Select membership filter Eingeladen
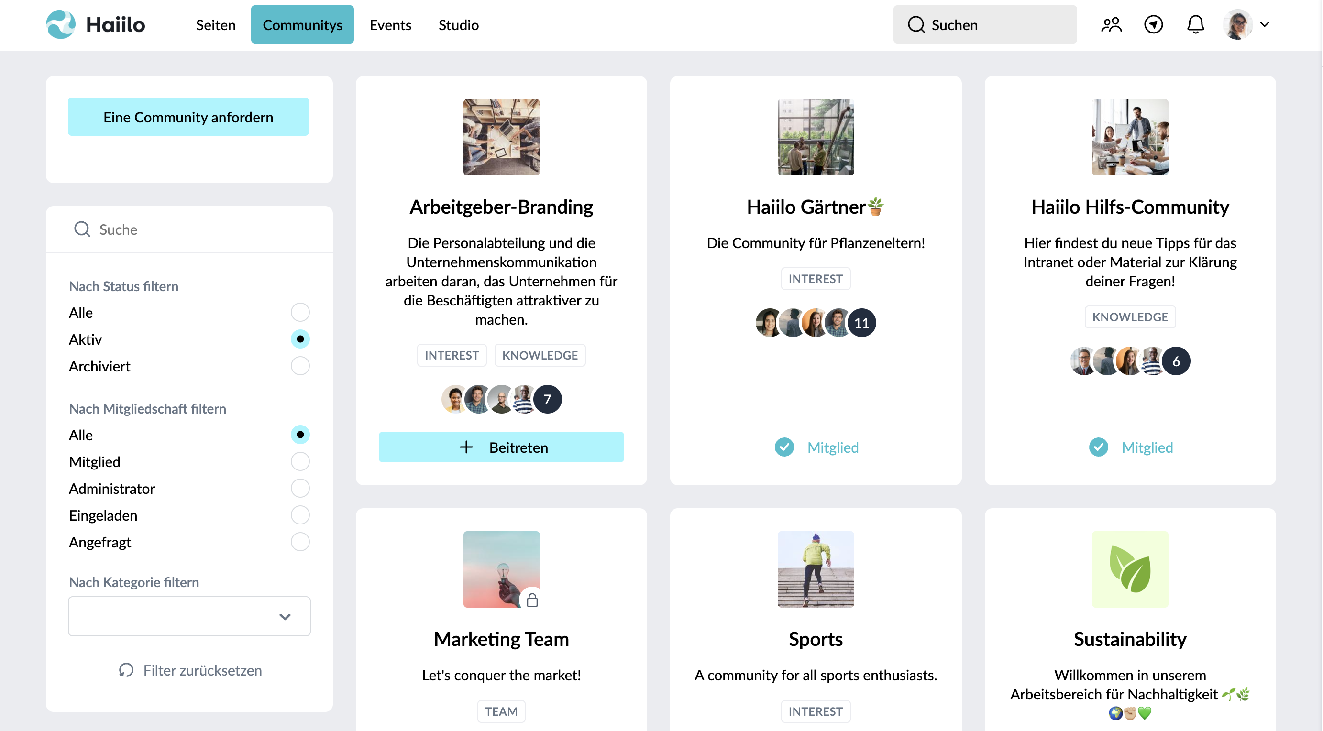The height and width of the screenshot is (731, 1323). pos(300,515)
